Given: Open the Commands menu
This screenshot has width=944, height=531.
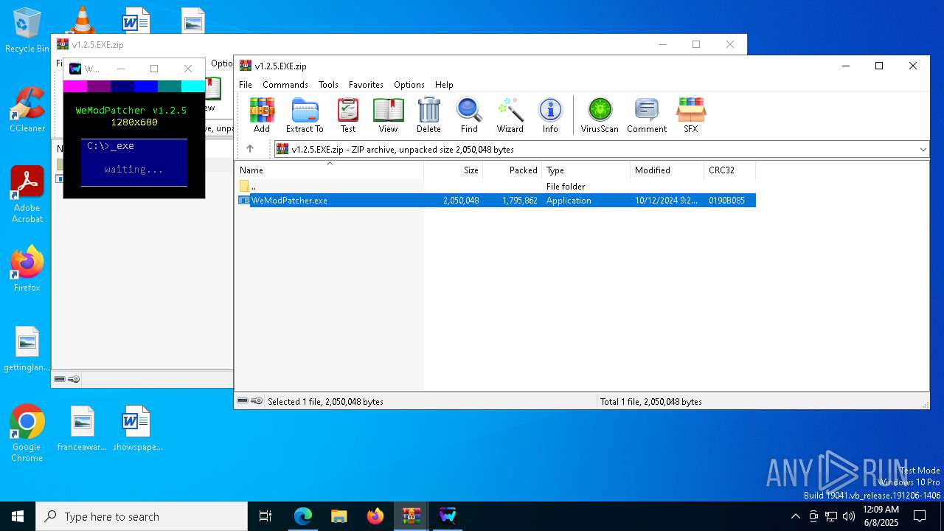Looking at the screenshot, I should click(x=285, y=85).
